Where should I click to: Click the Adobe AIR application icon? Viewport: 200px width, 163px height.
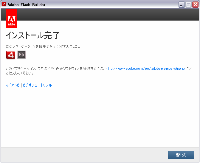point(10,55)
